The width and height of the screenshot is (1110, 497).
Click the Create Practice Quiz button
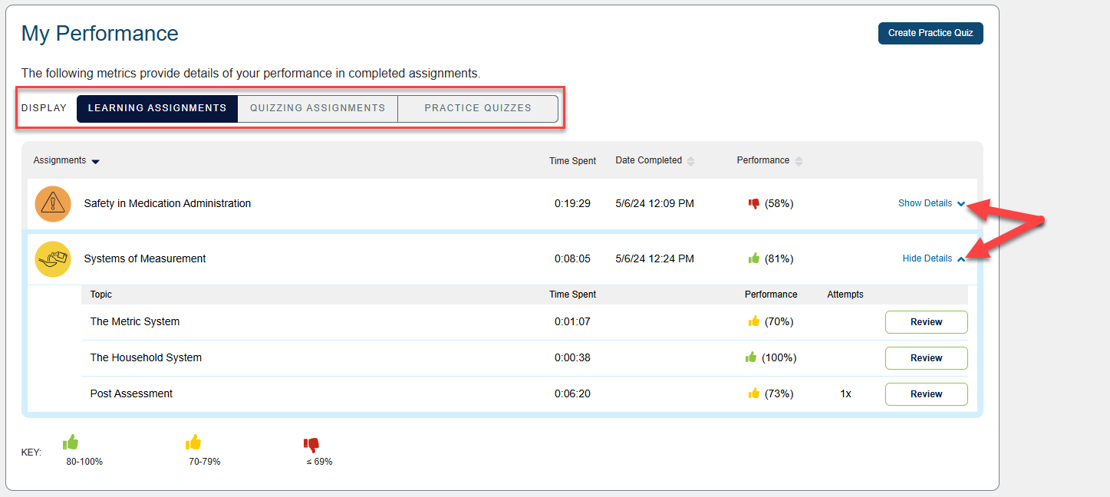[930, 33]
